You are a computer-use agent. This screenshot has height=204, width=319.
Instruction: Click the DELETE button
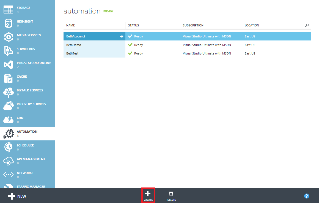click(171, 195)
